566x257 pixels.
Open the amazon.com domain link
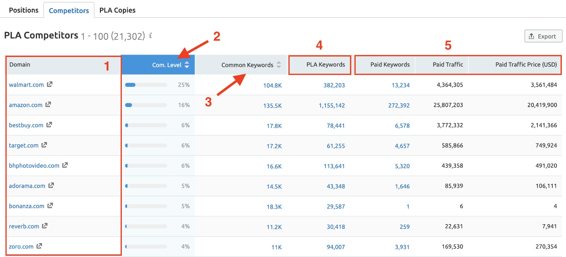pyautogui.click(x=26, y=105)
